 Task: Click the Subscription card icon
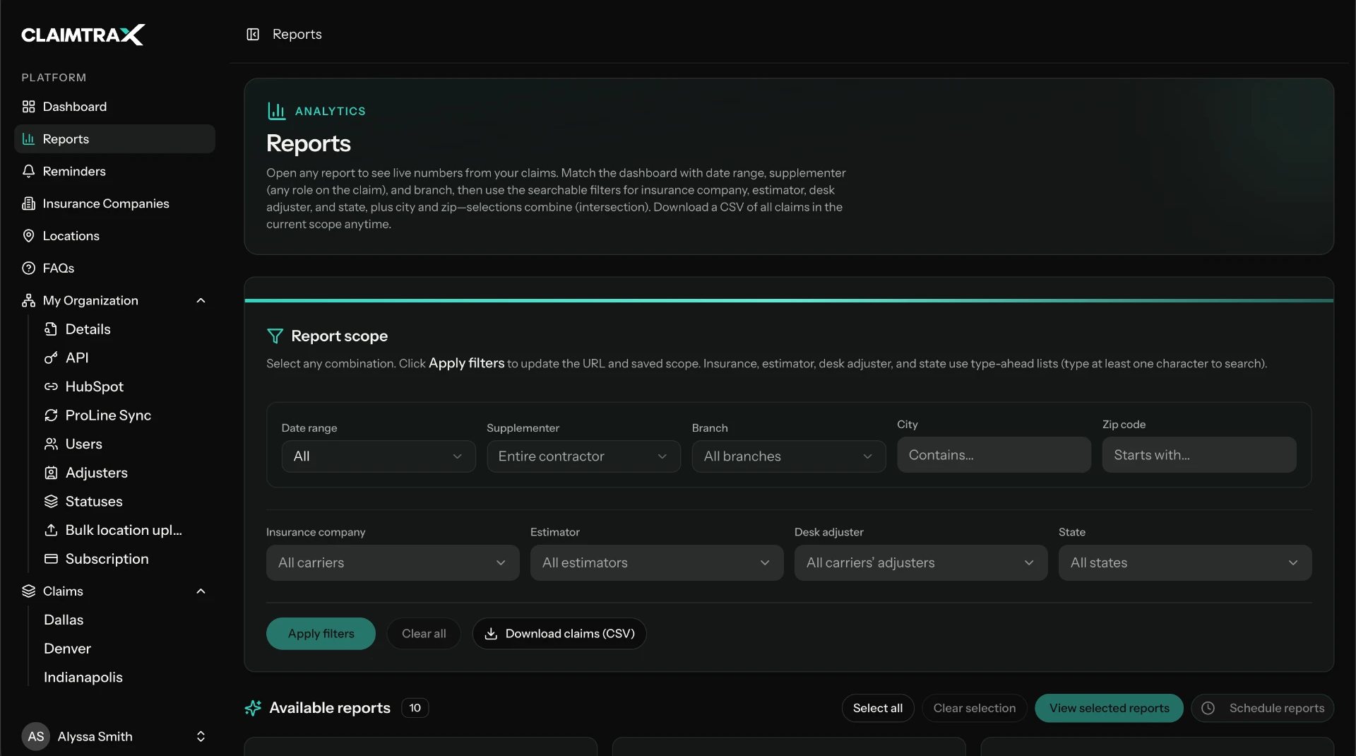pyautogui.click(x=51, y=559)
